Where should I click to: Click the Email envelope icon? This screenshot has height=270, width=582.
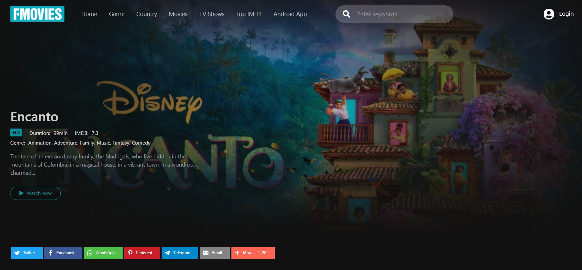pyautogui.click(x=206, y=253)
